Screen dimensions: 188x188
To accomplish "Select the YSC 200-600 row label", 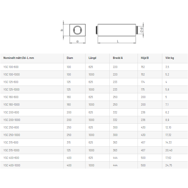I will (11, 112).
